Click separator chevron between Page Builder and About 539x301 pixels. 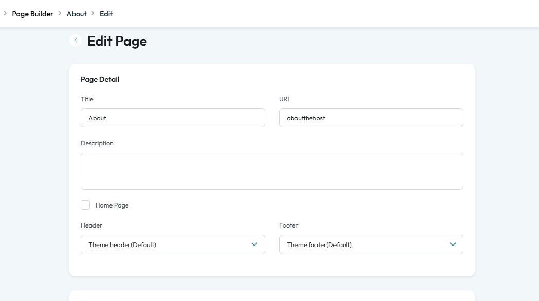click(x=60, y=13)
